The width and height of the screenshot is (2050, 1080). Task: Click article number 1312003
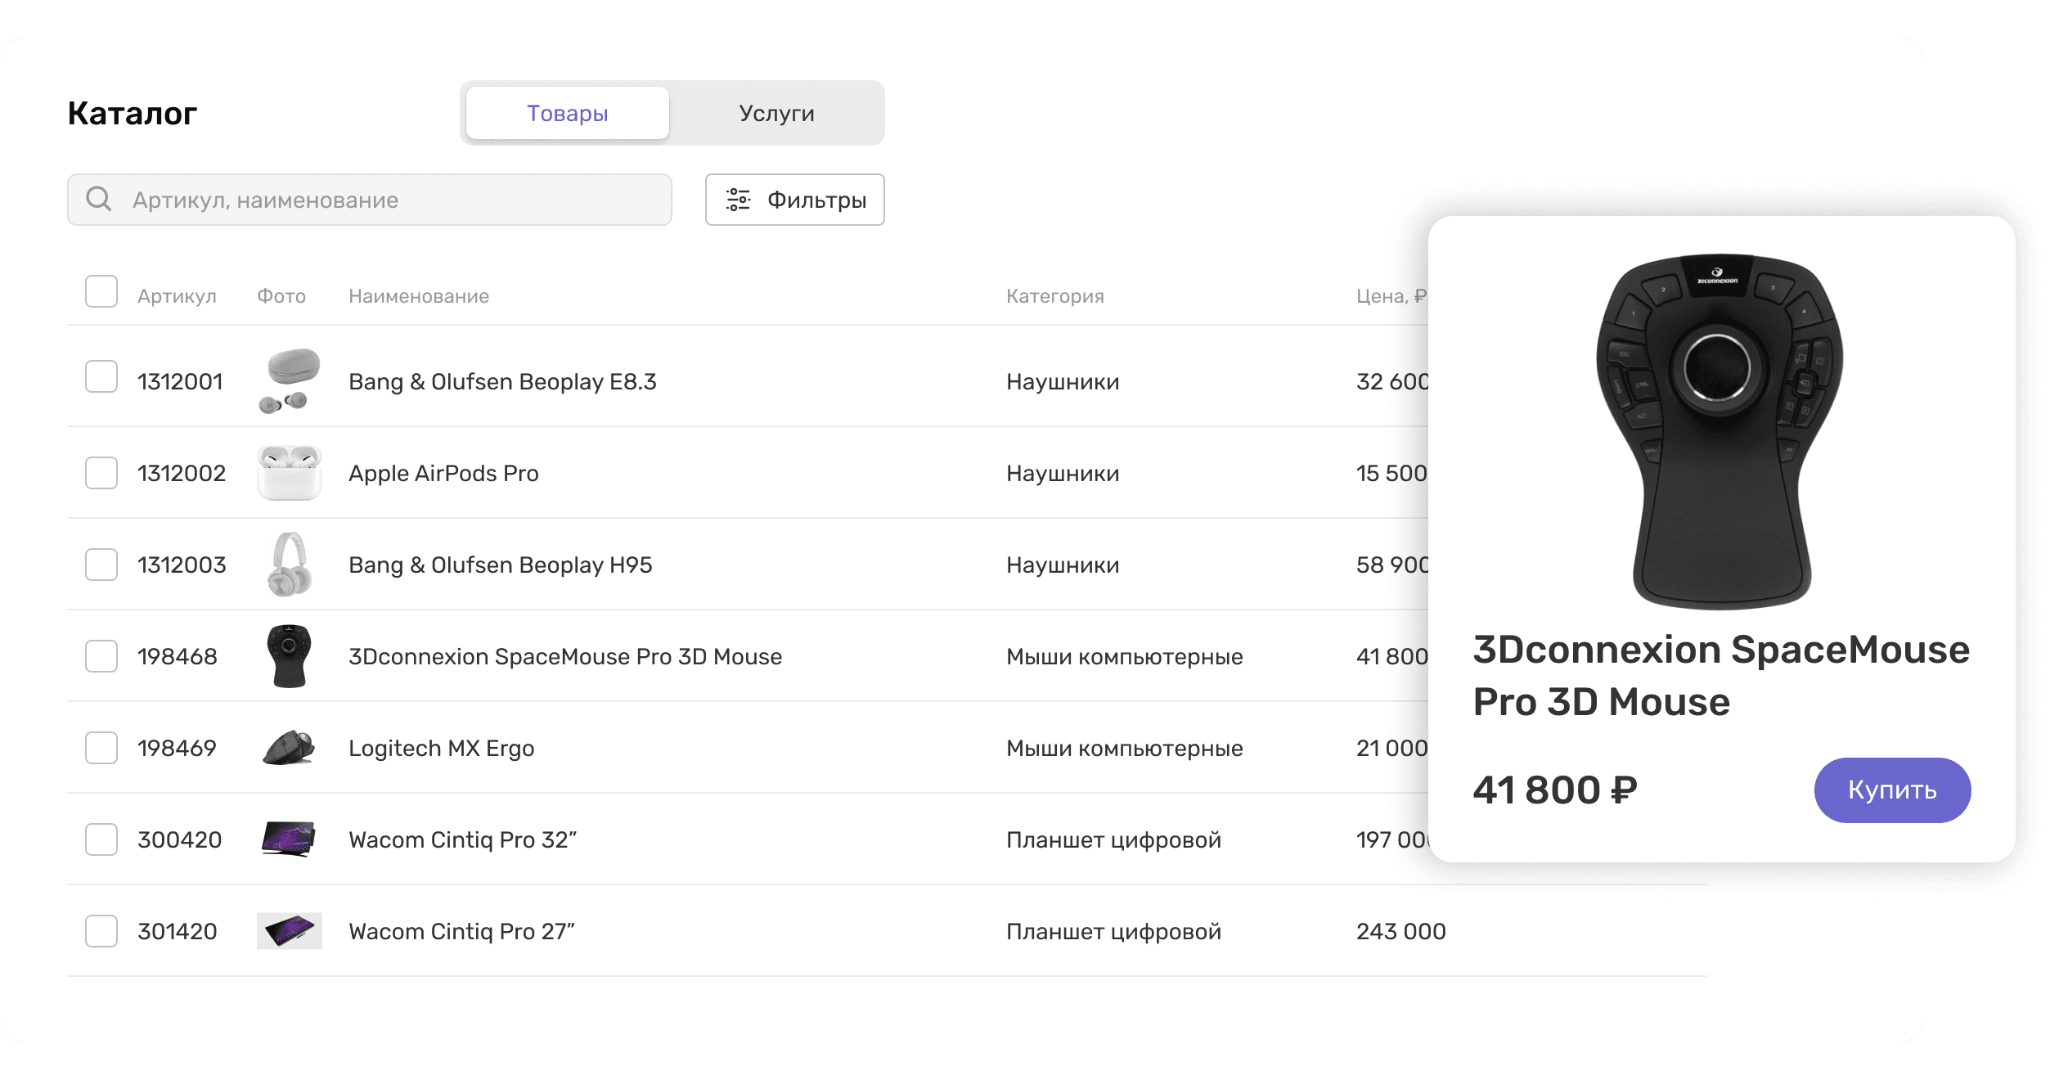pyautogui.click(x=182, y=565)
